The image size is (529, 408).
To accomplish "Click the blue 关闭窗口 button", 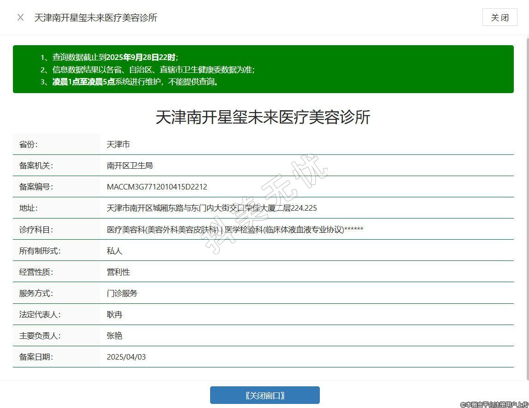I will pos(264,395).
